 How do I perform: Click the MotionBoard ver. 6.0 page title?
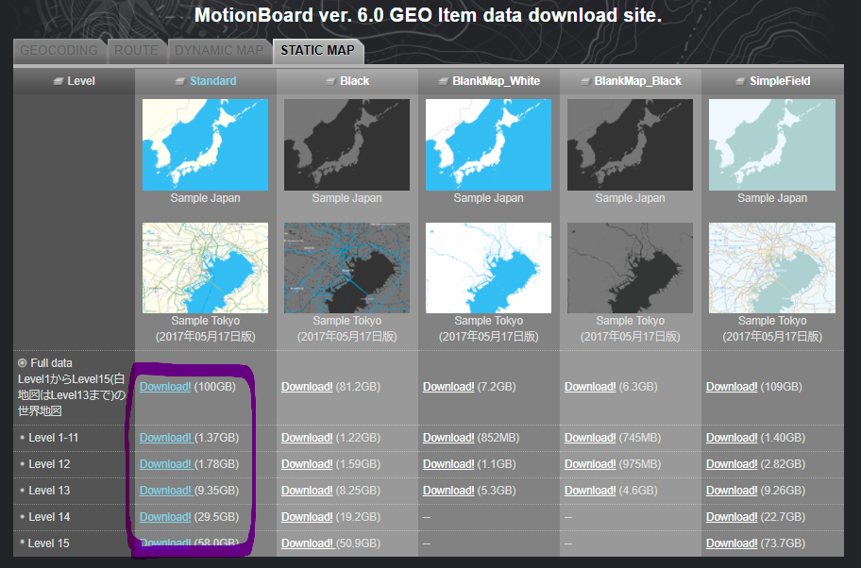(x=428, y=15)
